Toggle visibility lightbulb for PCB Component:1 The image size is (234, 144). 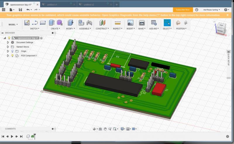(12, 55)
